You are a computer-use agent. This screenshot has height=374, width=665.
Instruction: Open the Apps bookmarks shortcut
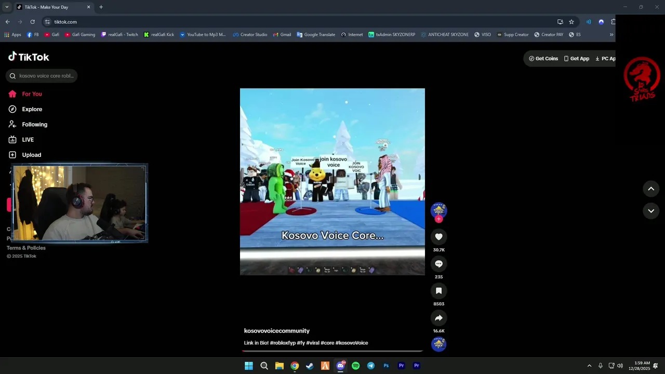coord(12,35)
